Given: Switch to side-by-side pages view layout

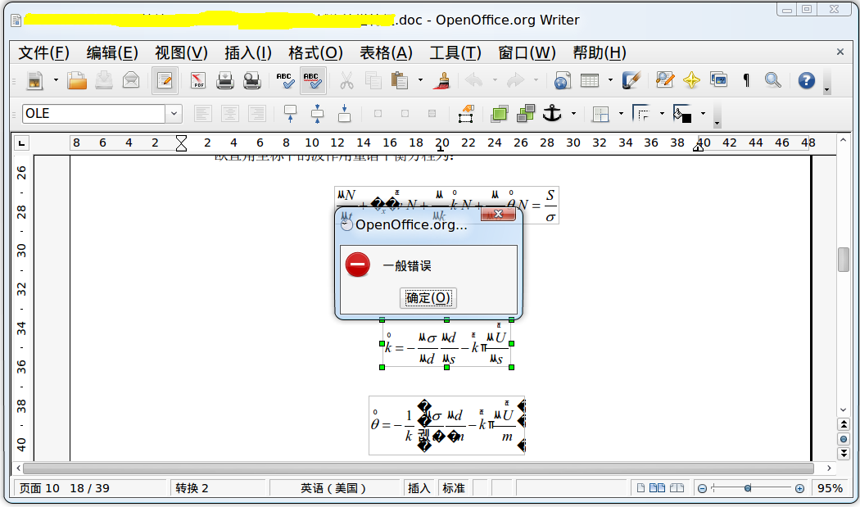Looking at the screenshot, I should pyautogui.click(x=657, y=488).
